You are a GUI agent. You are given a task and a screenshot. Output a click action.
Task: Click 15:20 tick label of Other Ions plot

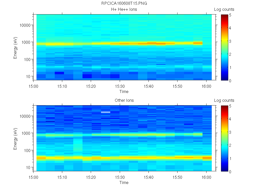(x=91, y=177)
